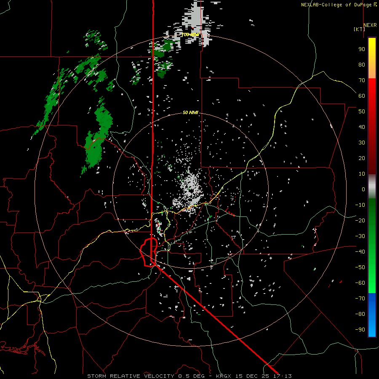The height and width of the screenshot is (379, 379).
Task: Click the positive 20 scale value
Action: (x=362, y=158)
